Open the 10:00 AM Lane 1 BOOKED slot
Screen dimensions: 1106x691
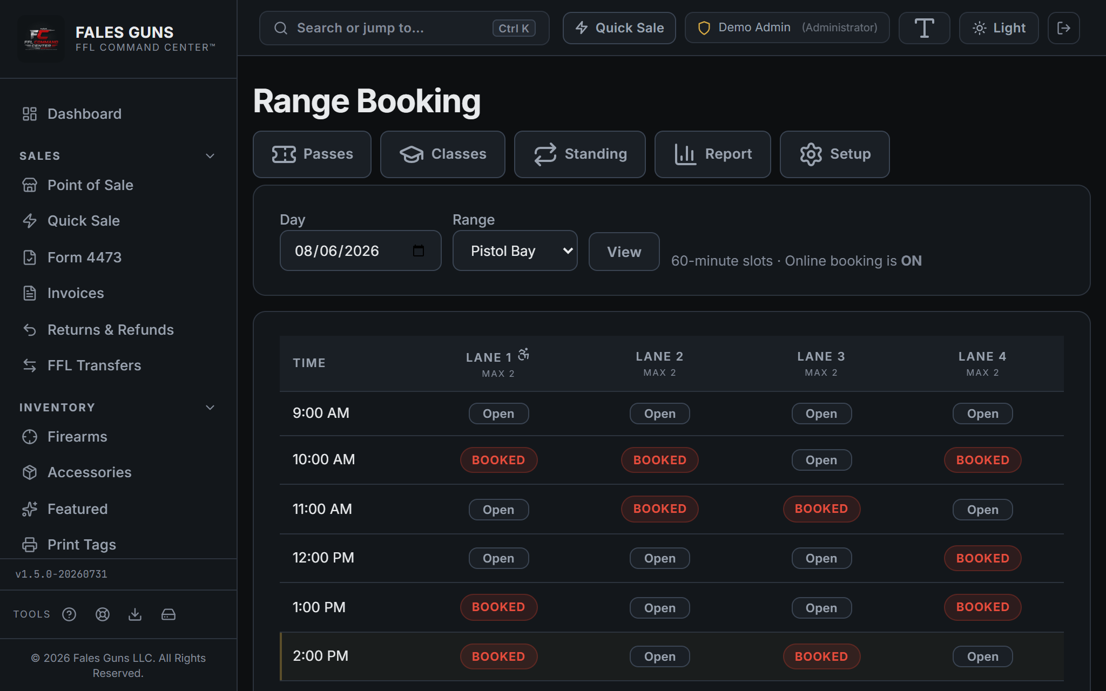498,460
